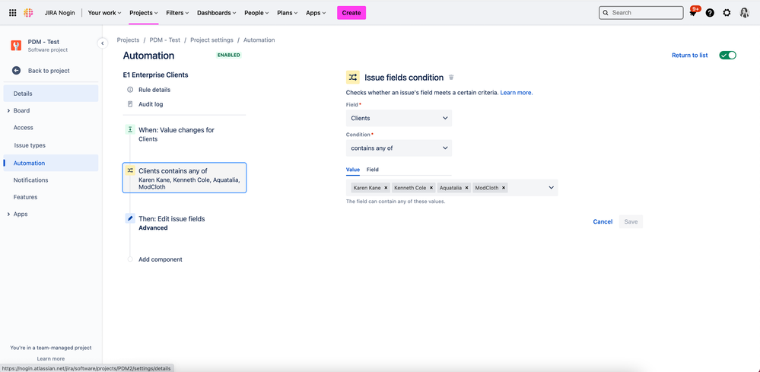Click Projects in the breadcrumb
Viewport: 760px width, 372px height.
click(x=128, y=40)
